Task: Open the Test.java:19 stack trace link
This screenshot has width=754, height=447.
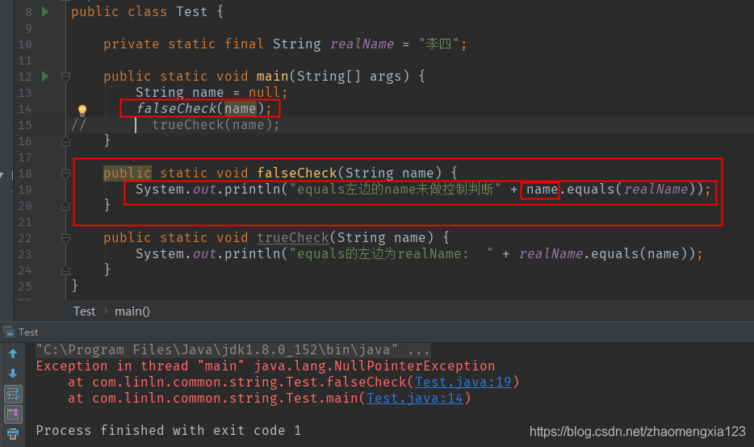Action: [x=463, y=382]
